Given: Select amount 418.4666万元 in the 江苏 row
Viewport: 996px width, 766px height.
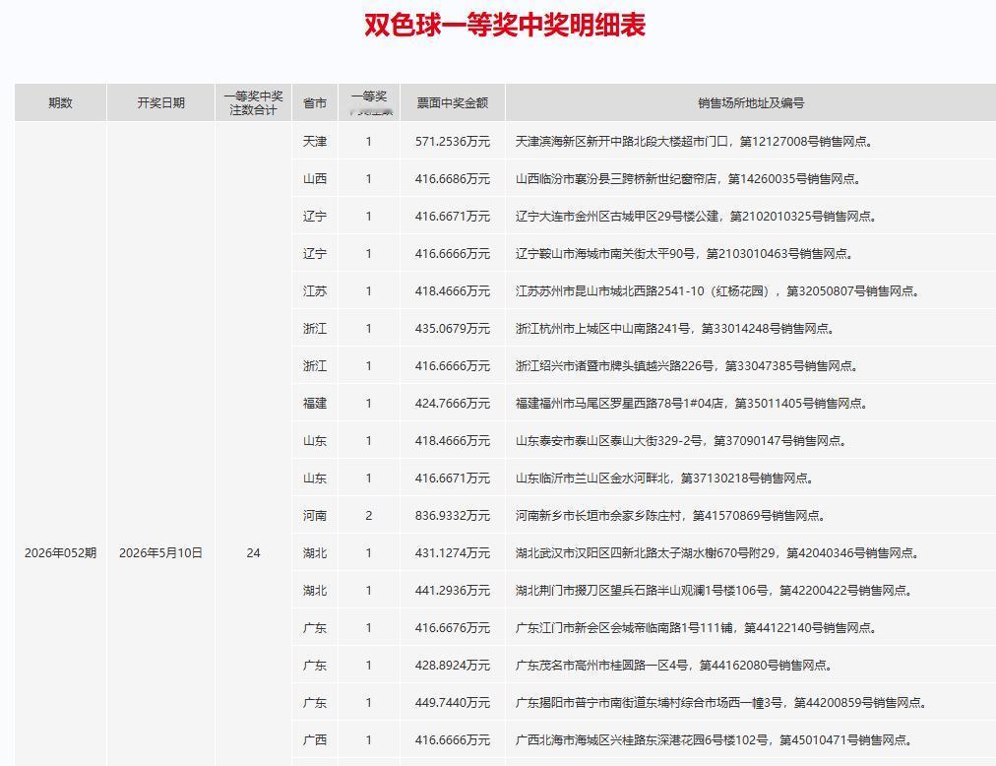Looking at the screenshot, I should pos(453,291).
